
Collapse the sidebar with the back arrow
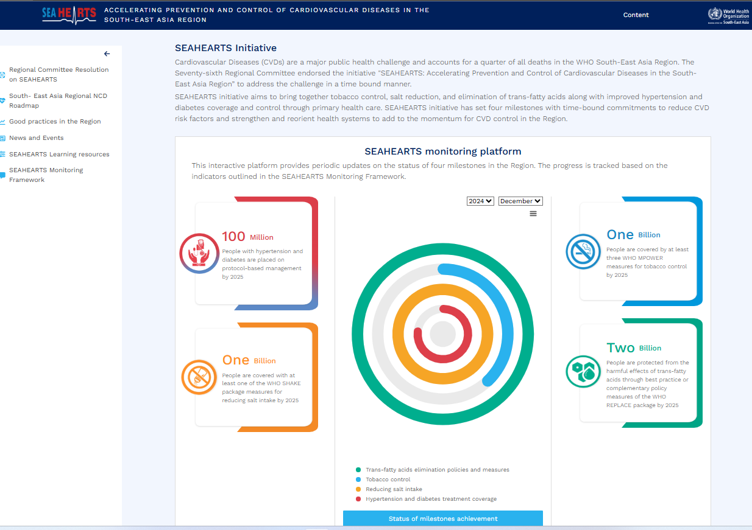(x=107, y=54)
